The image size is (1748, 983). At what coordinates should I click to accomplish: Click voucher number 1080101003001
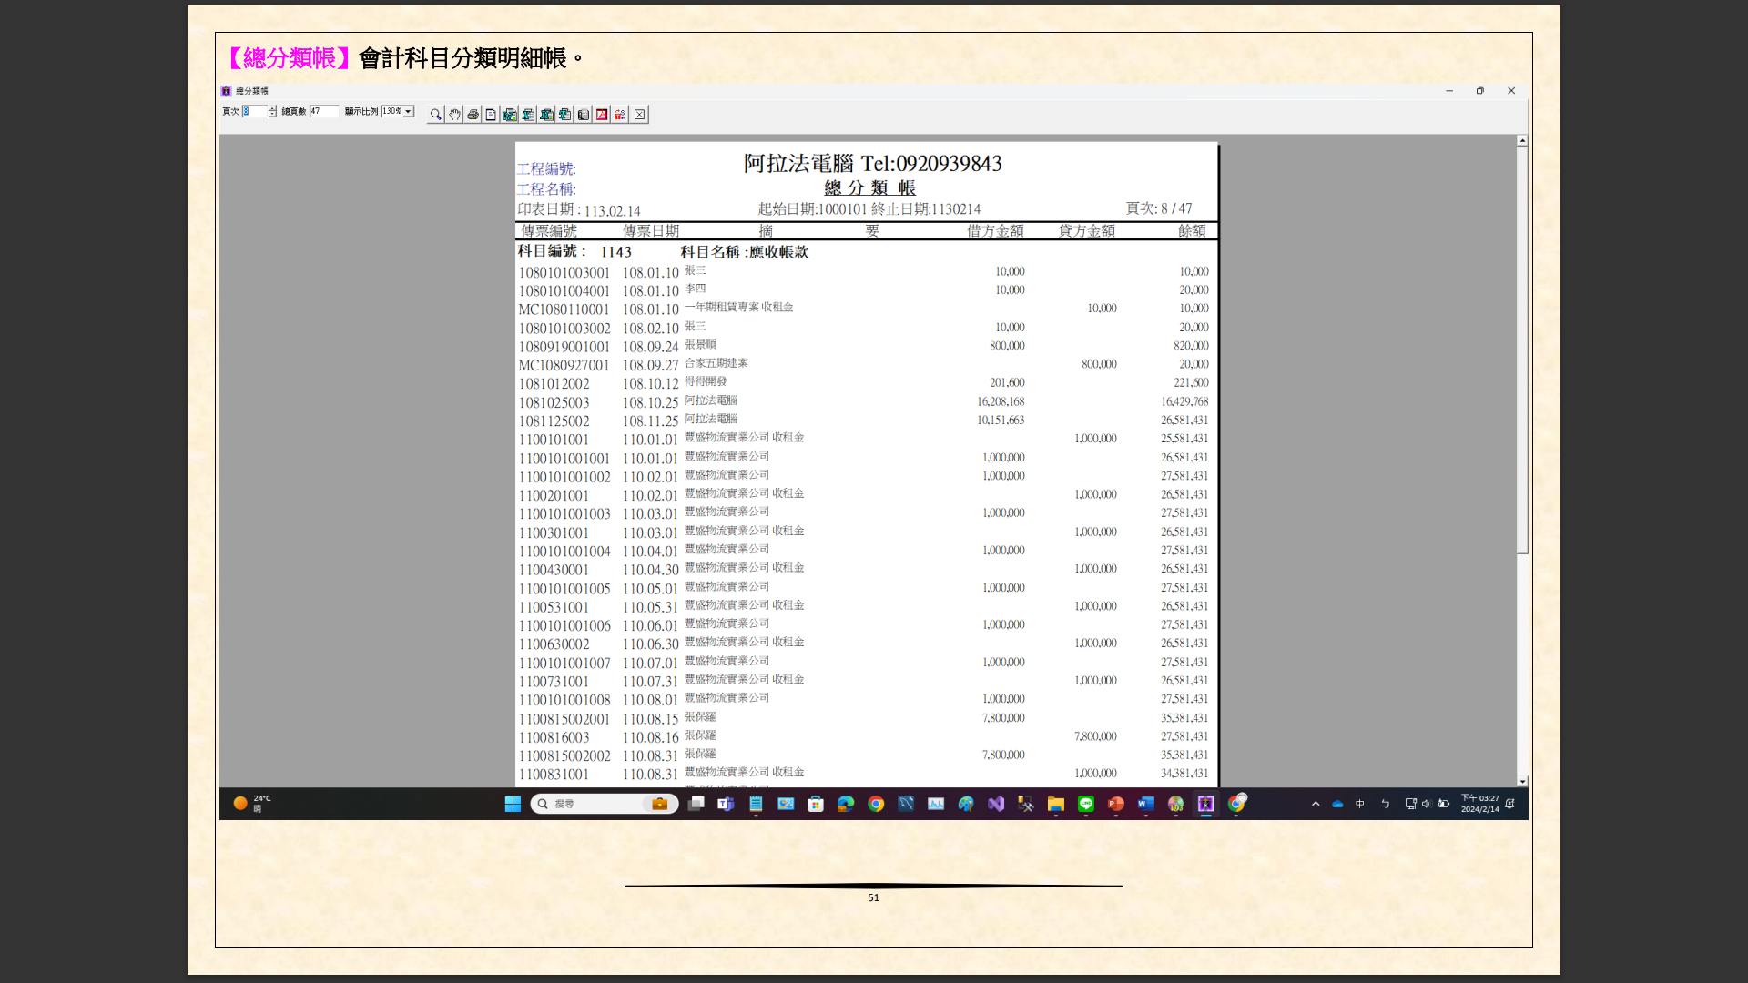point(564,272)
